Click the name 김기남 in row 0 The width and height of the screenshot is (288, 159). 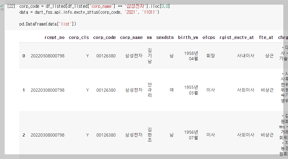click(150, 56)
